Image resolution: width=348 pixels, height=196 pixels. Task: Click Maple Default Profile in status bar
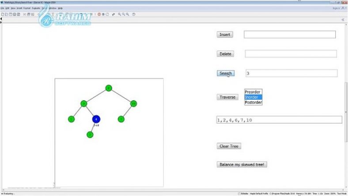[x=259, y=193]
